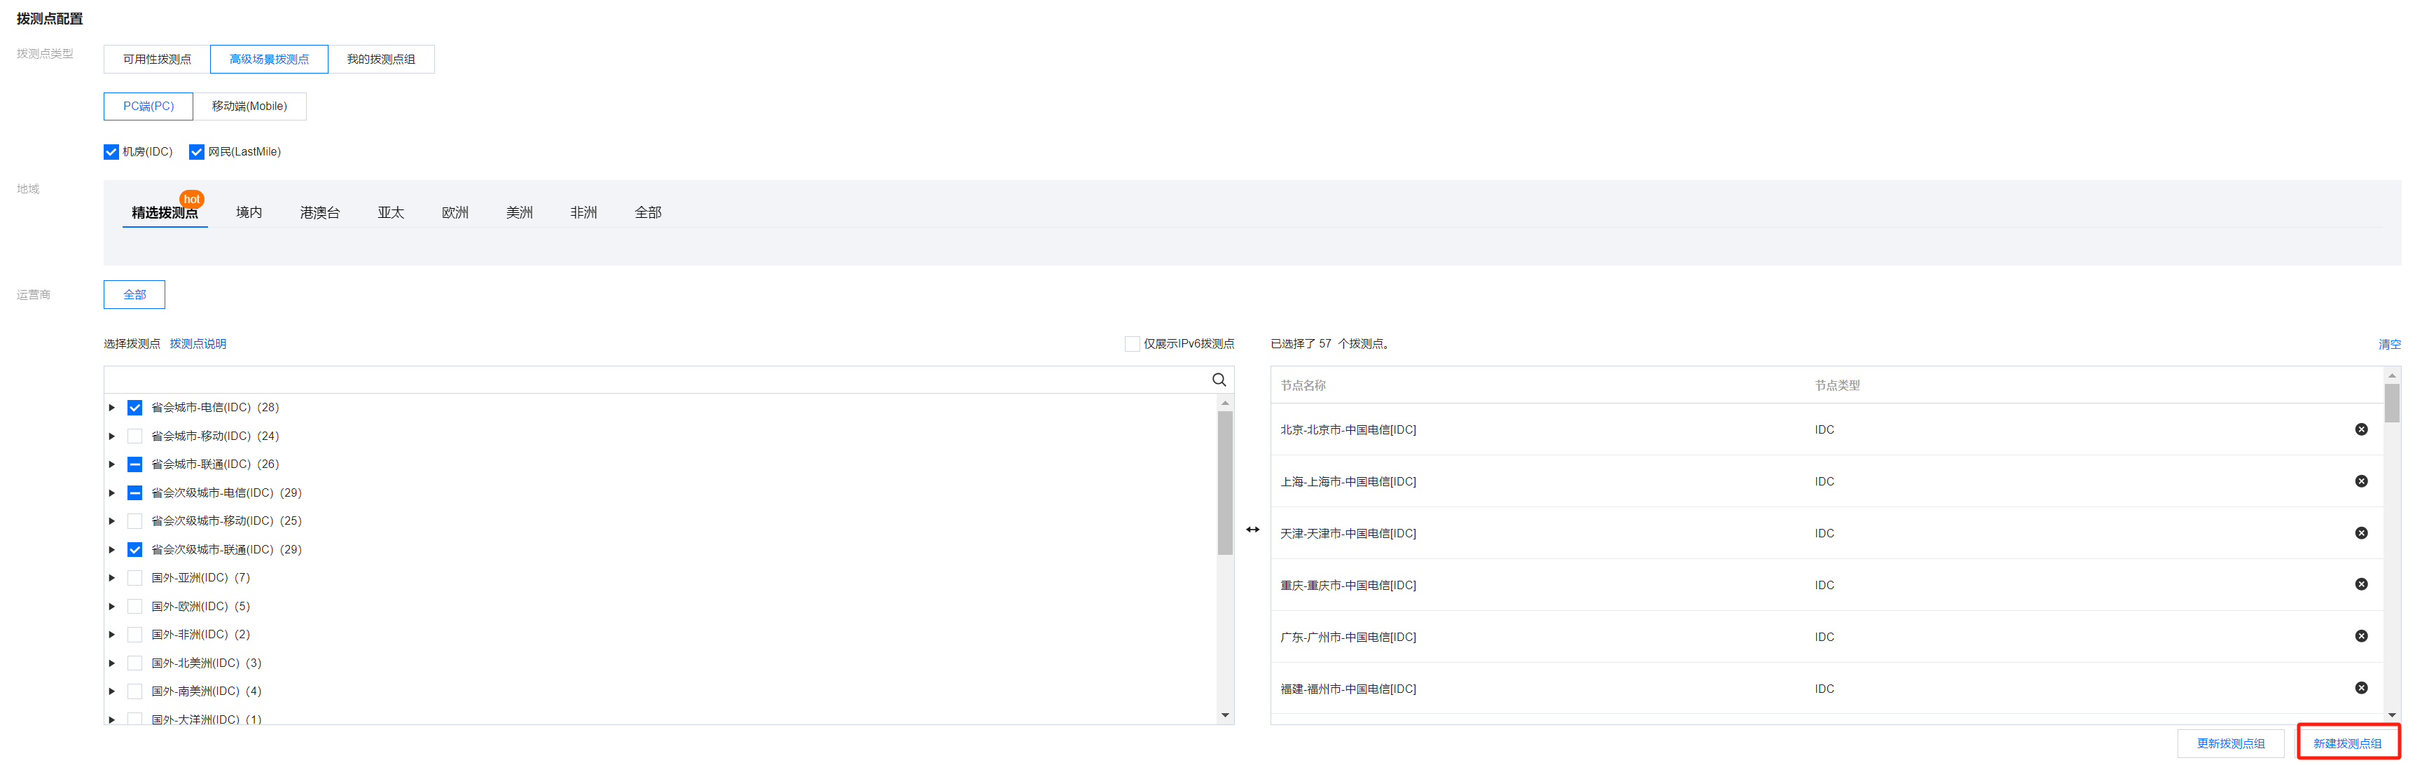The width and height of the screenshot is (2429, 765).
Task: Remove 广东-广州市-中国电信[IDC] using its X icon
Action: (x=2360, y=636)
